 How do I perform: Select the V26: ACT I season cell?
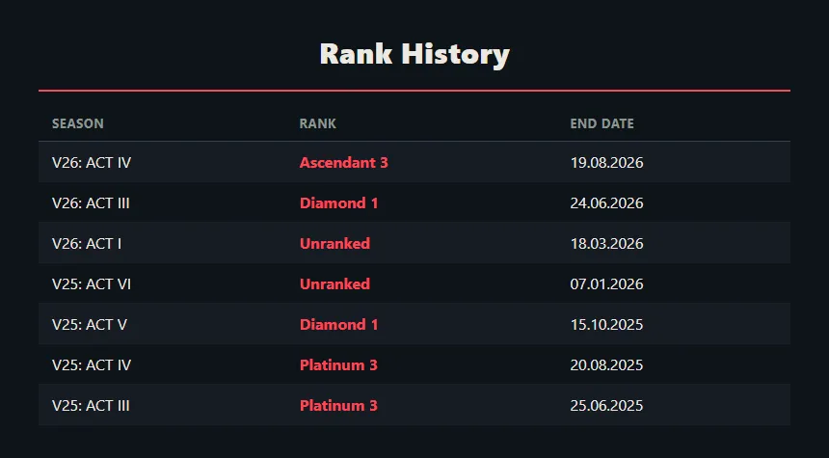[x=87, y=243]
